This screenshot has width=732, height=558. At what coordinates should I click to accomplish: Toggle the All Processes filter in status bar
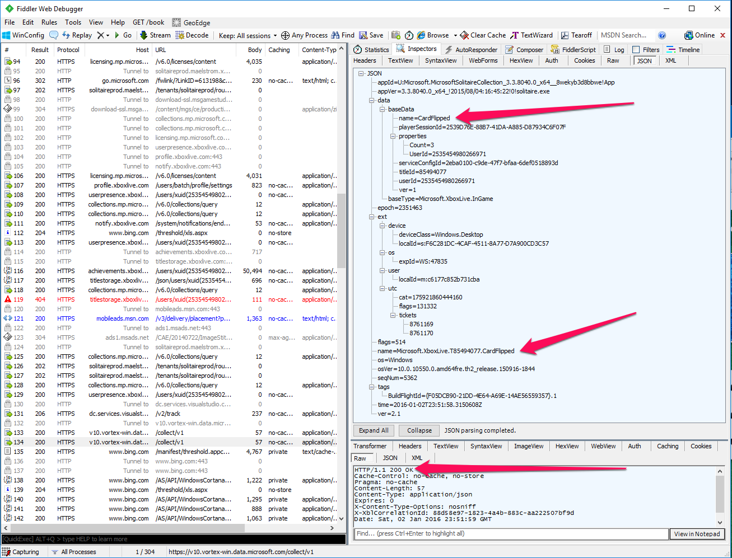pyautogui.click(x=74, y=552)
